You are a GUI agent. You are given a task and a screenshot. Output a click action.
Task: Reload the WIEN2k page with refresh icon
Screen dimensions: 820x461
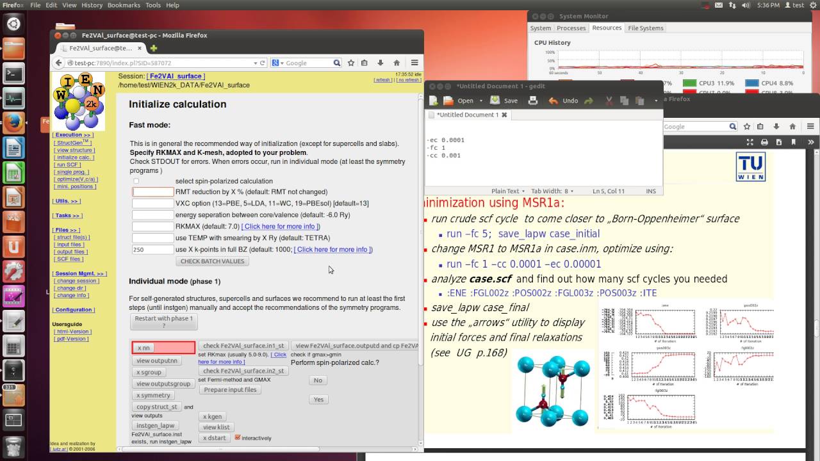tap(263, 63)
